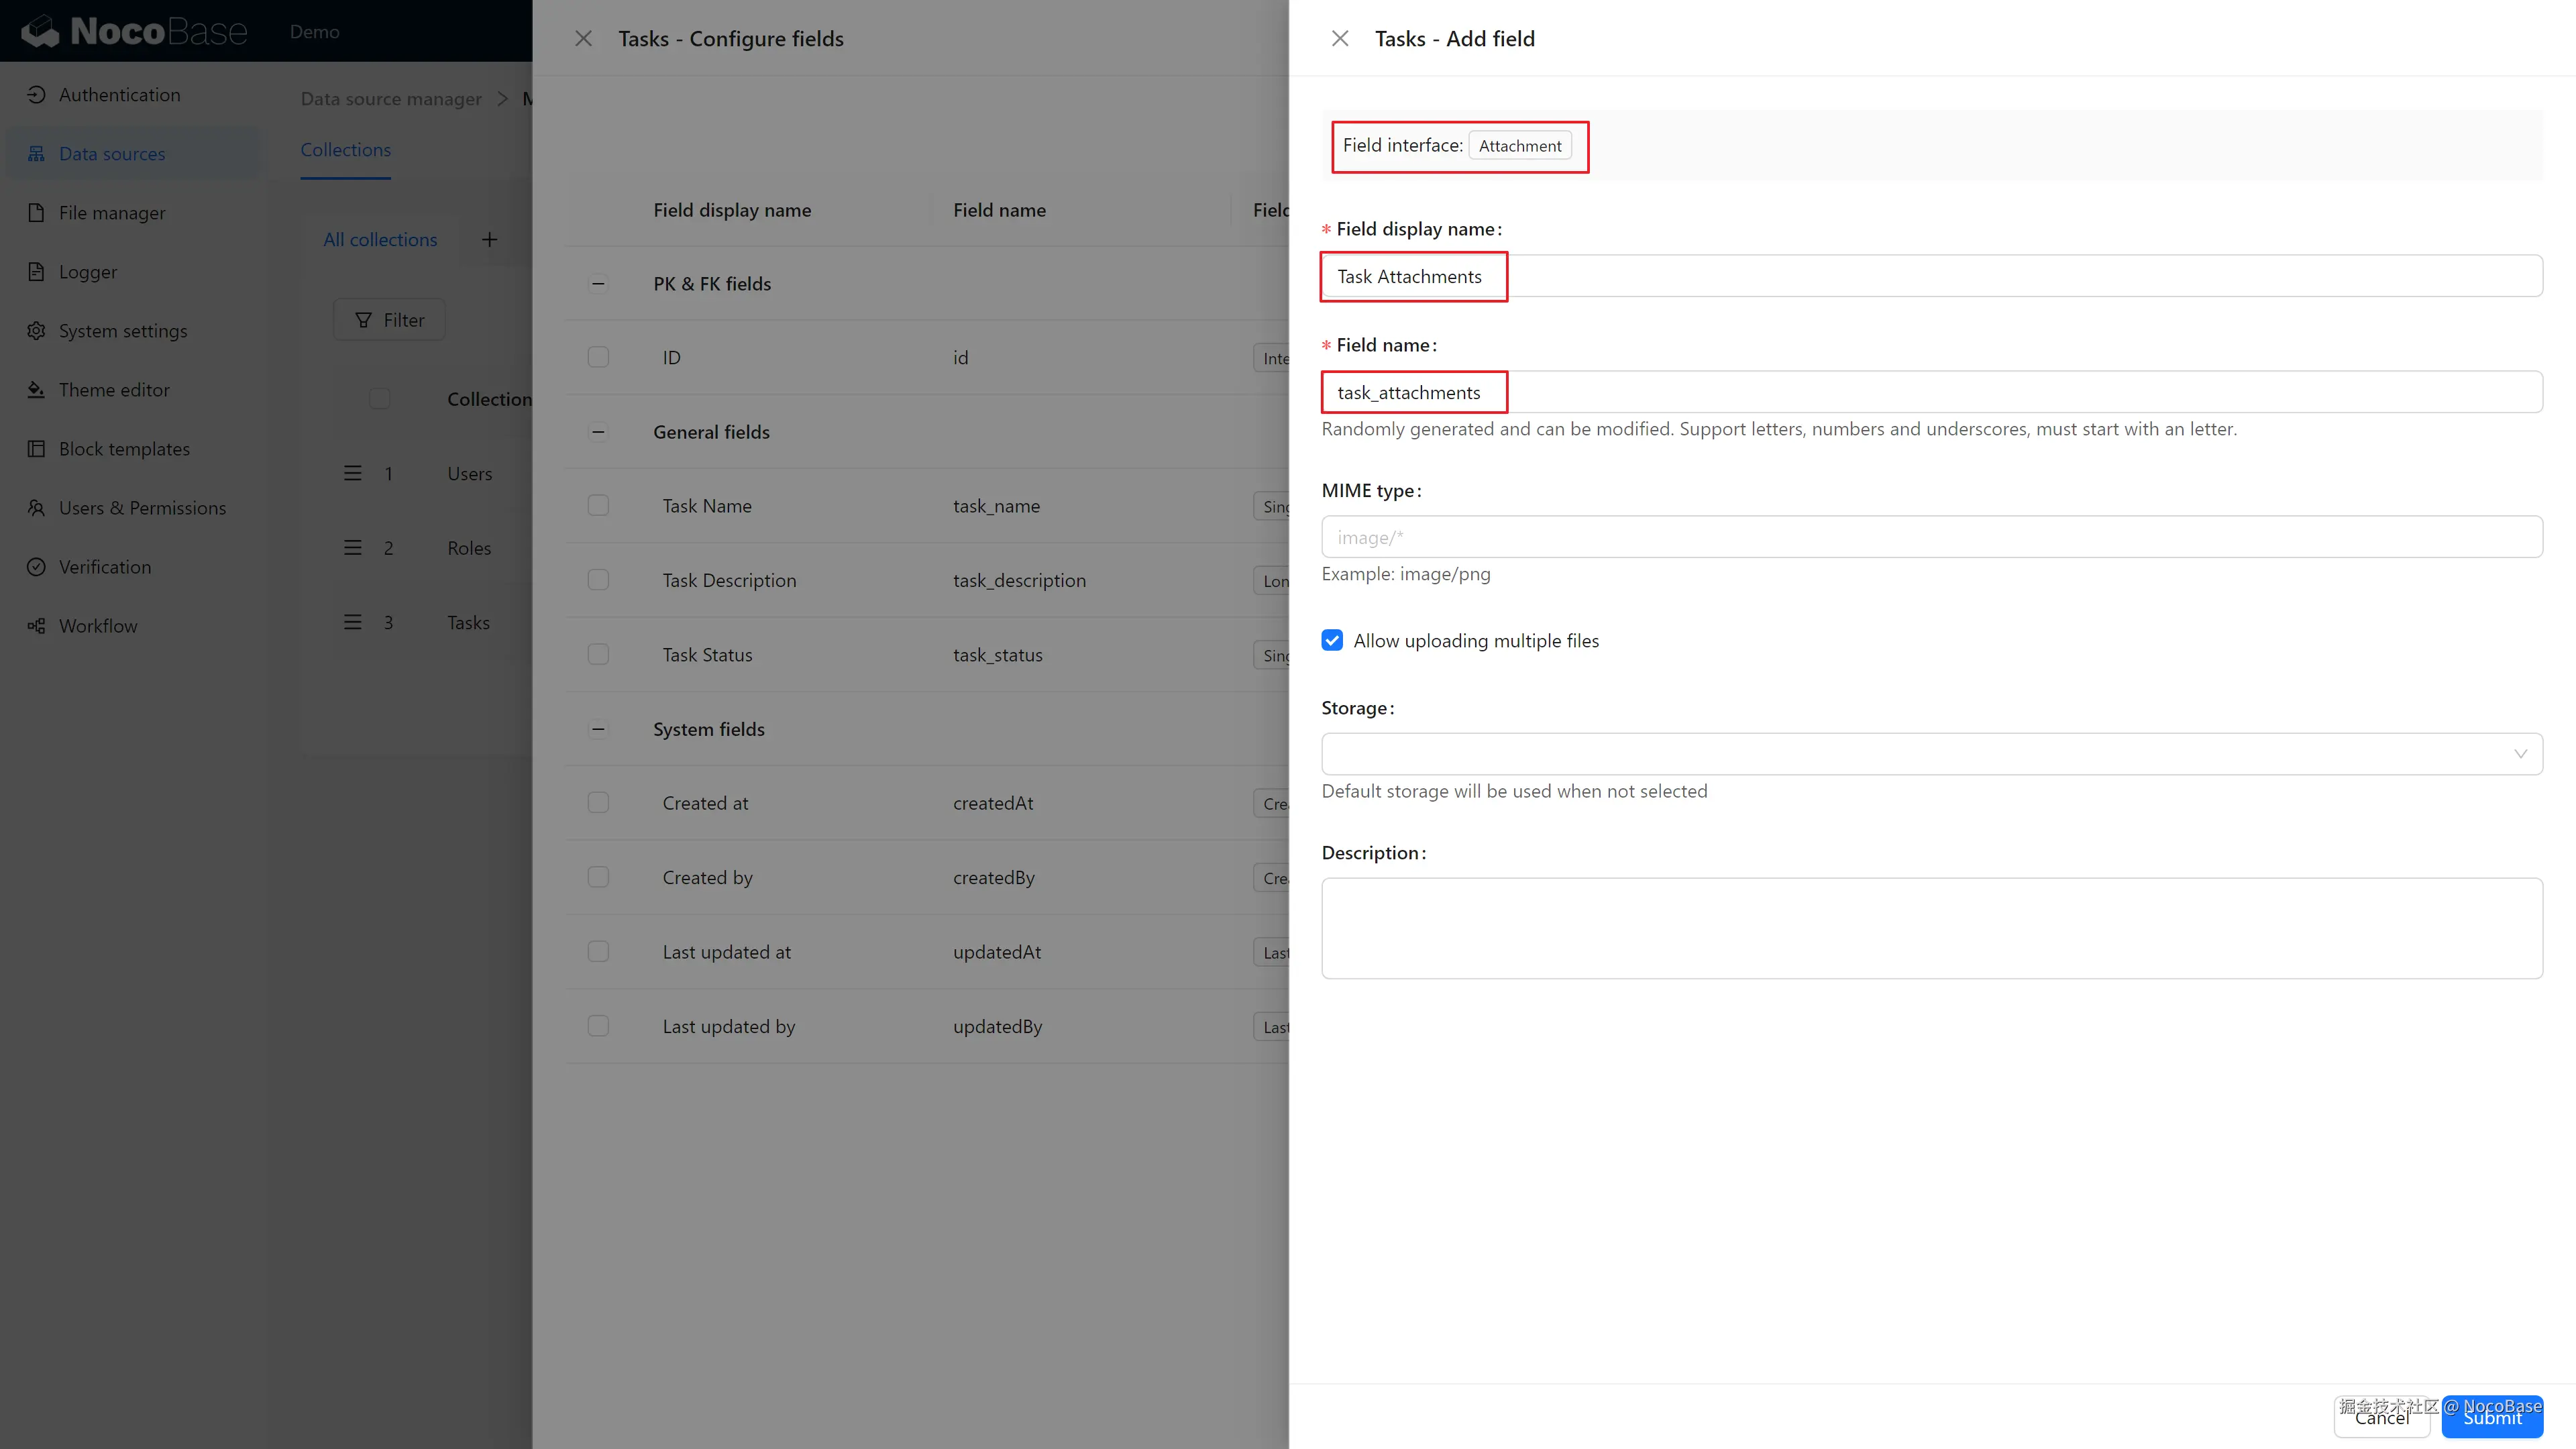Click the Description text area
Screen dimensions: 2576x1449
point(1931,928)
